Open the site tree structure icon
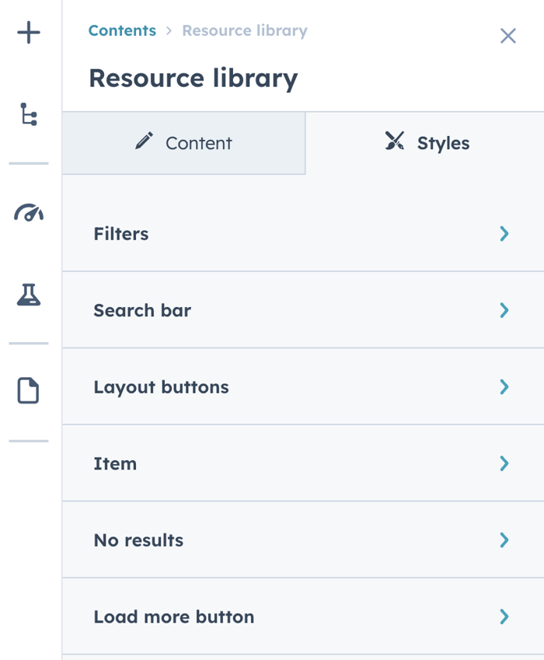This screenshot has width=544, height=660. [28, 113]
